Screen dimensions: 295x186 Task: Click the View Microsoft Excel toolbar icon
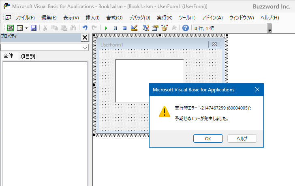coord(11,28)
